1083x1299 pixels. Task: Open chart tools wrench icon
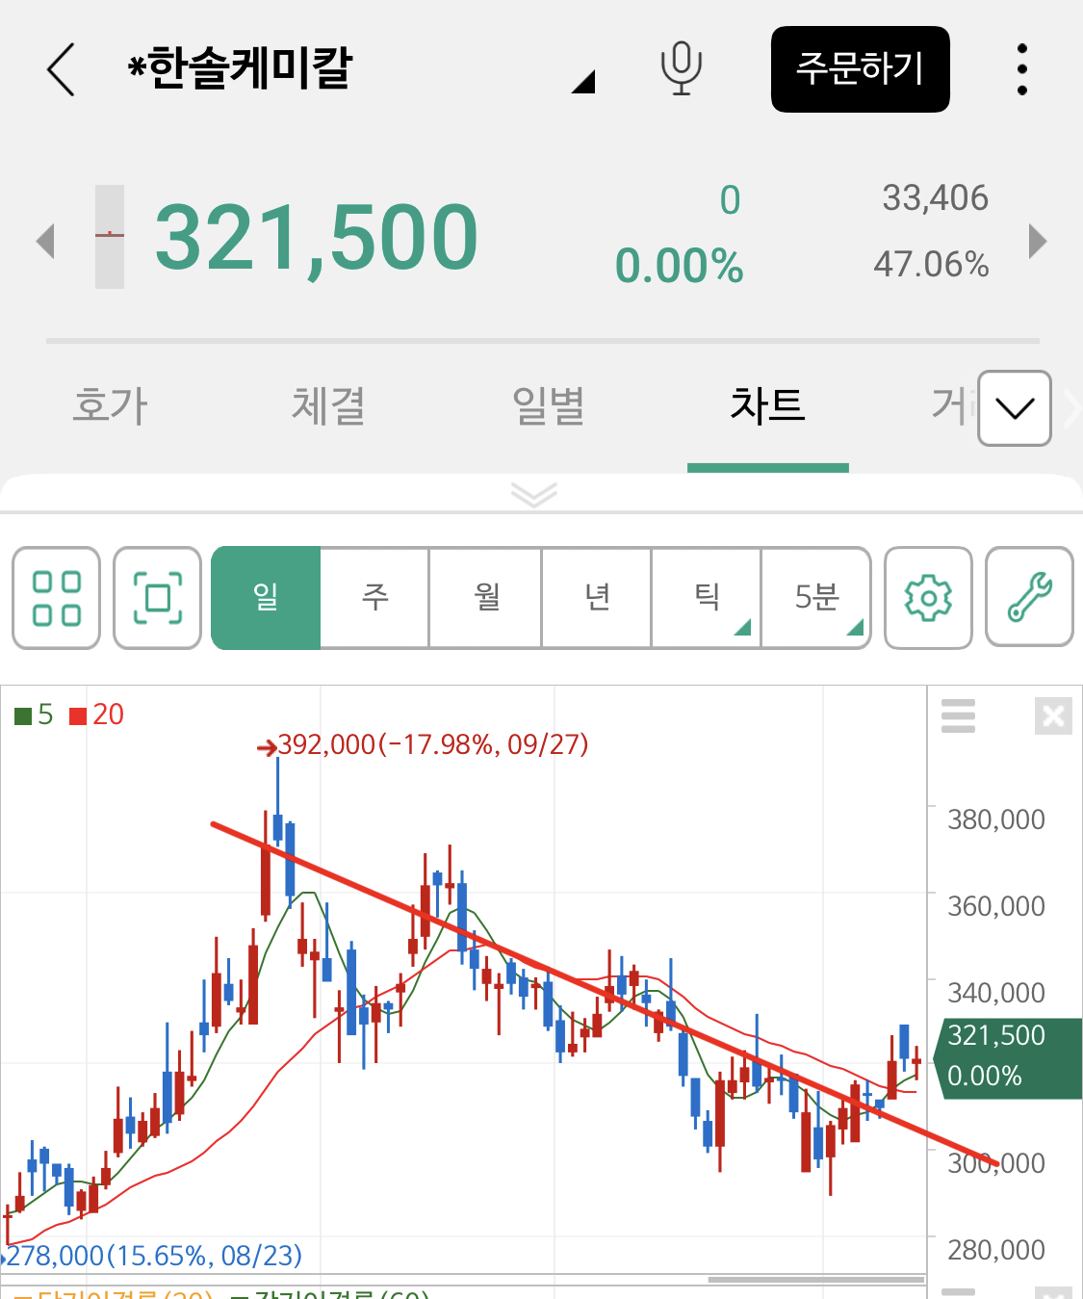pos(1030,598)
